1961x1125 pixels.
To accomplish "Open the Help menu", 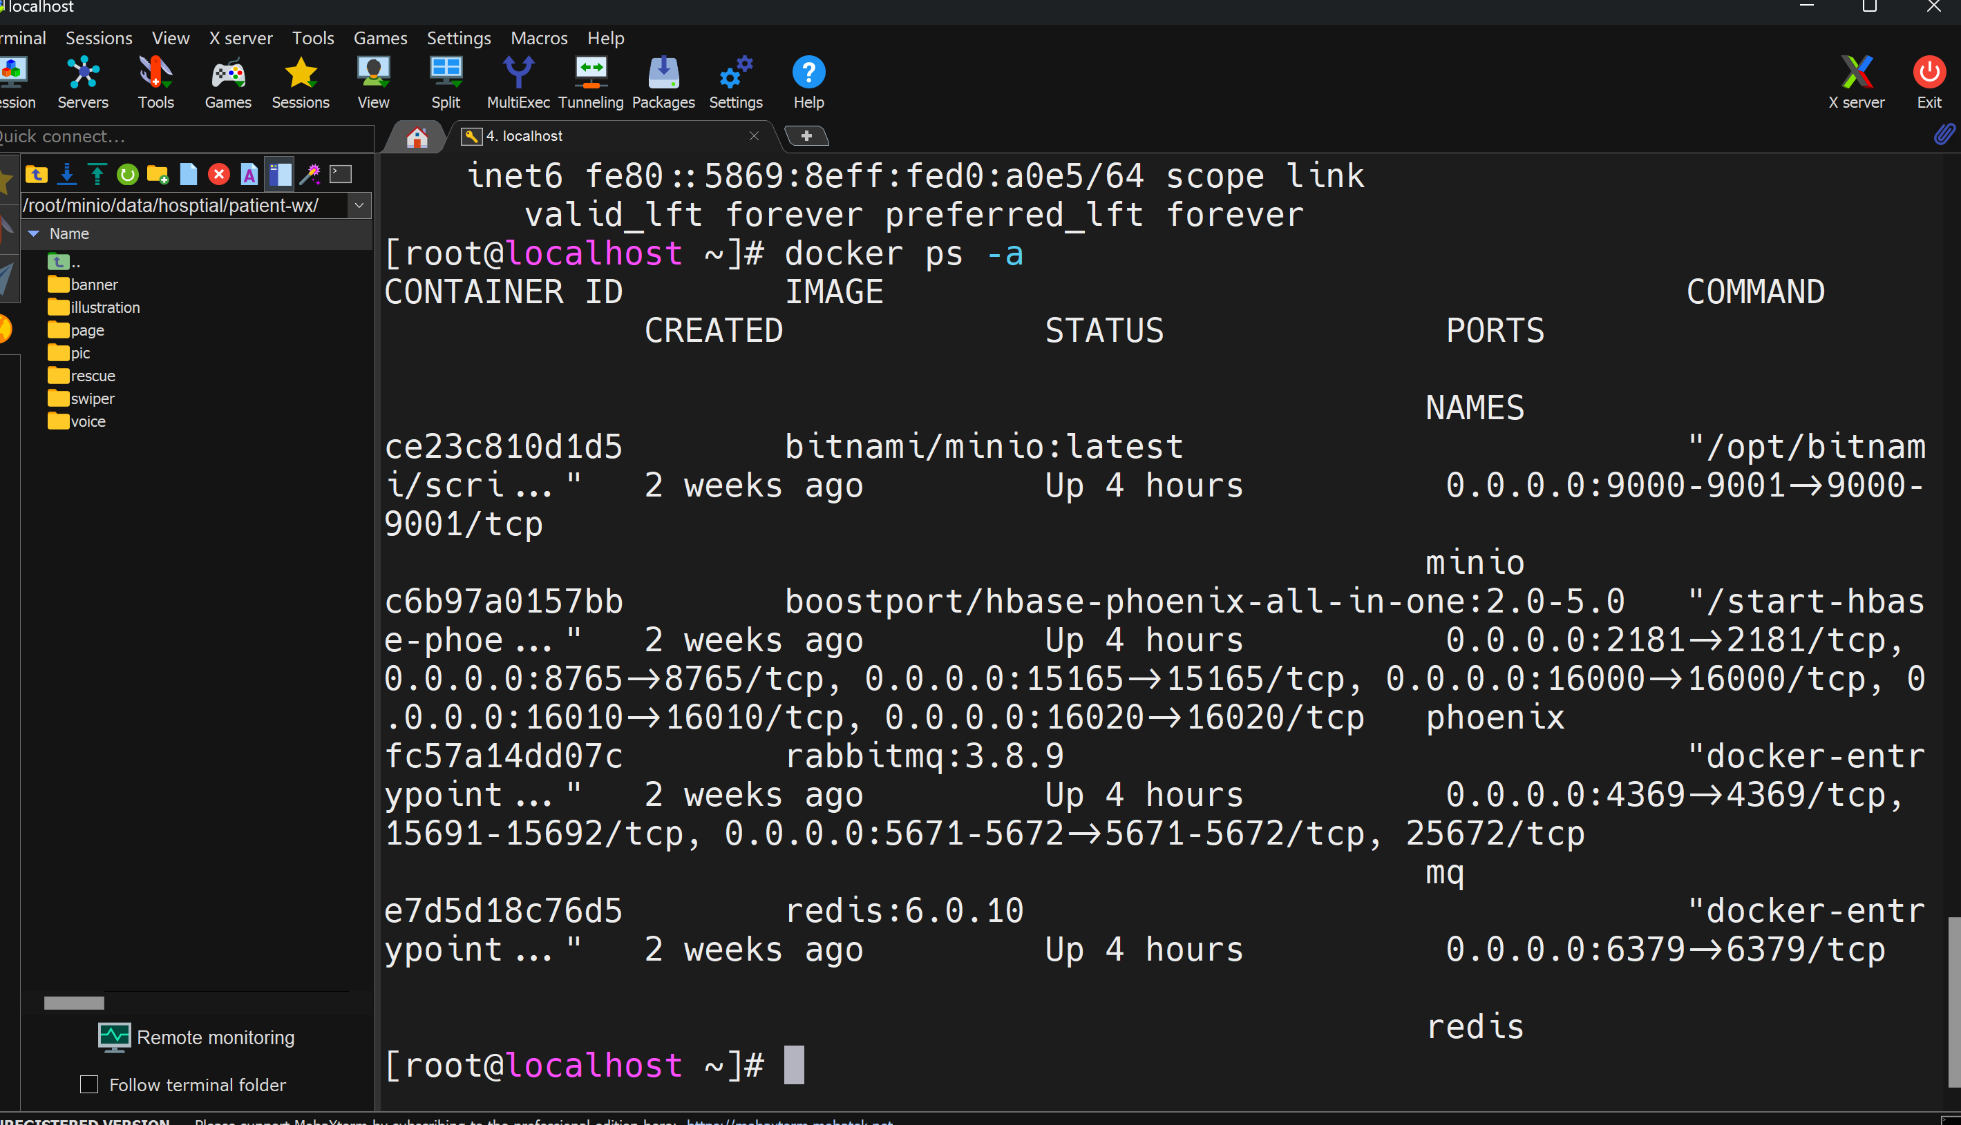I will [x=606, y=38].
